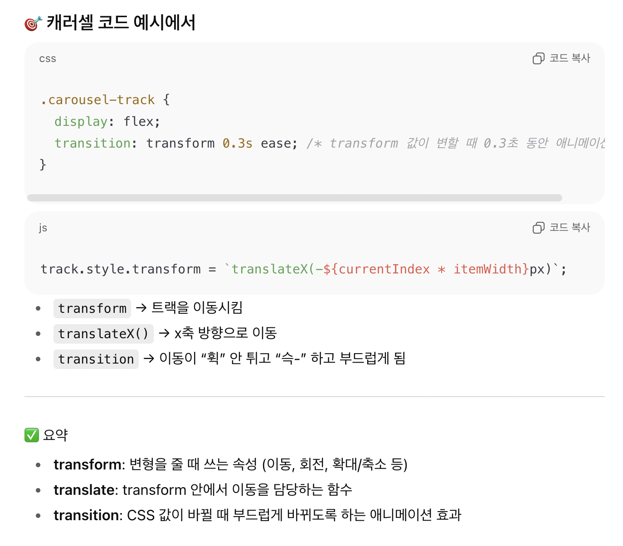Image resolution: width=623 pixels, height=546 pixels.
Task: Click the dart target emoji in the heading
Action: [33, 23]
